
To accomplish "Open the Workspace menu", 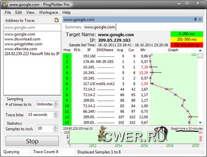I will 49,12.
